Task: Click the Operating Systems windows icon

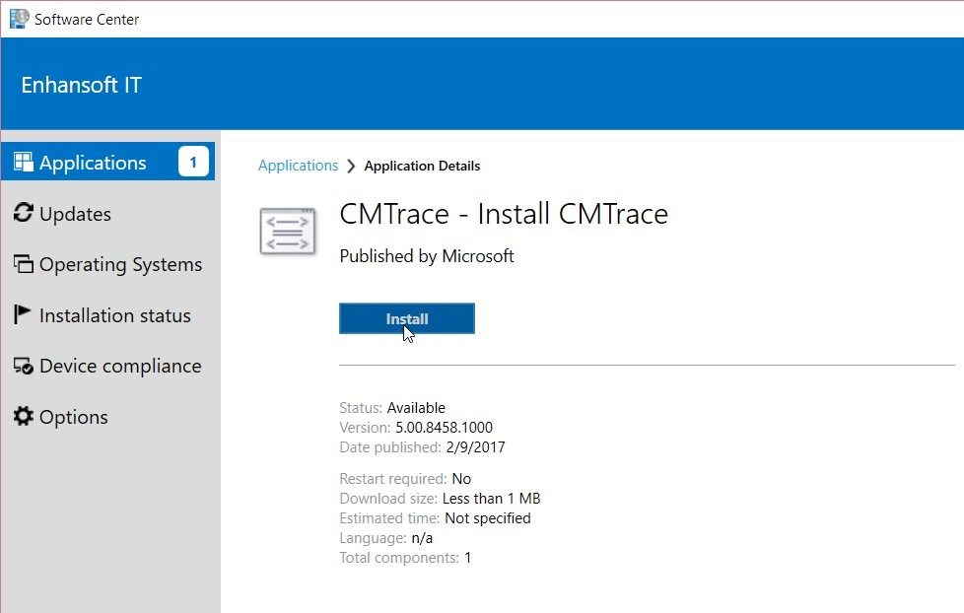Action: point(24,264)
